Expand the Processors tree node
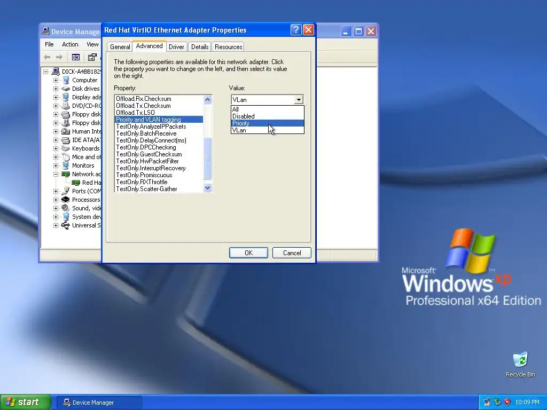This screenshot has width=547, height=410. tap(56, 200)
